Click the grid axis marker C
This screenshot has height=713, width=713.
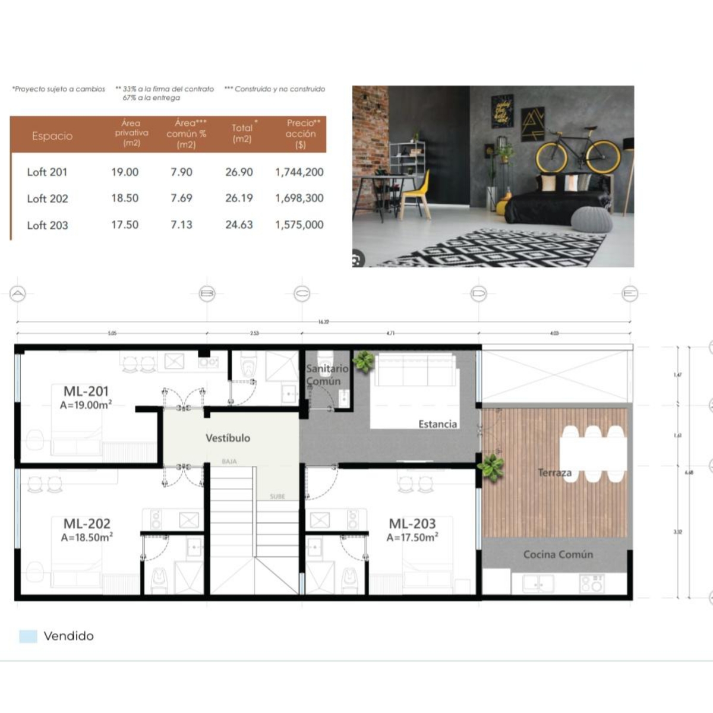pyautogui.click(x=302, y=294)
